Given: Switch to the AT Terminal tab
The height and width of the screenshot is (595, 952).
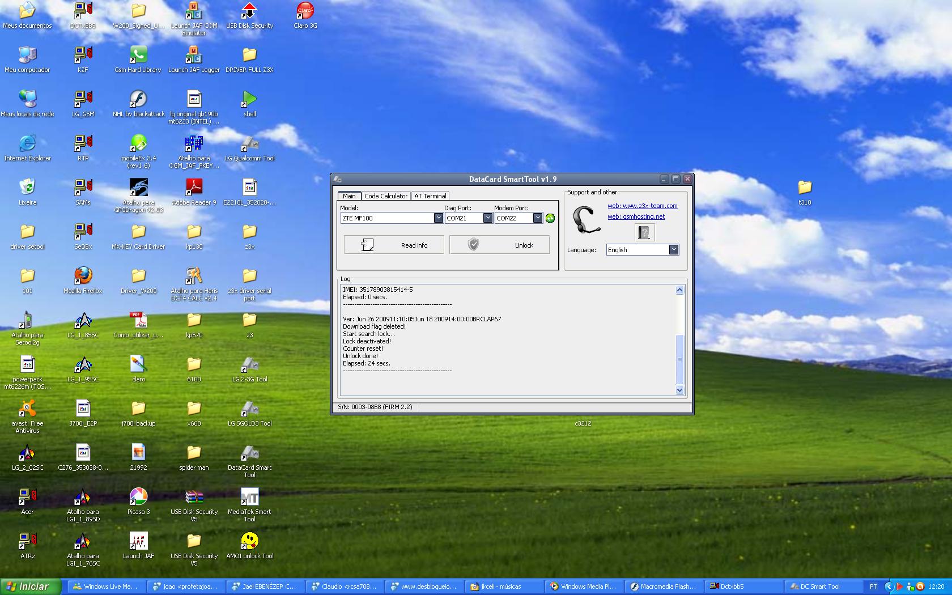Looking at the screenshot, I should tap(430, 196).
